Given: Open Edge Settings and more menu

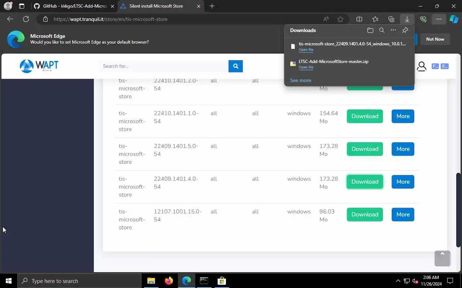Looking at the screenshot, I should (x=439, y=19).
